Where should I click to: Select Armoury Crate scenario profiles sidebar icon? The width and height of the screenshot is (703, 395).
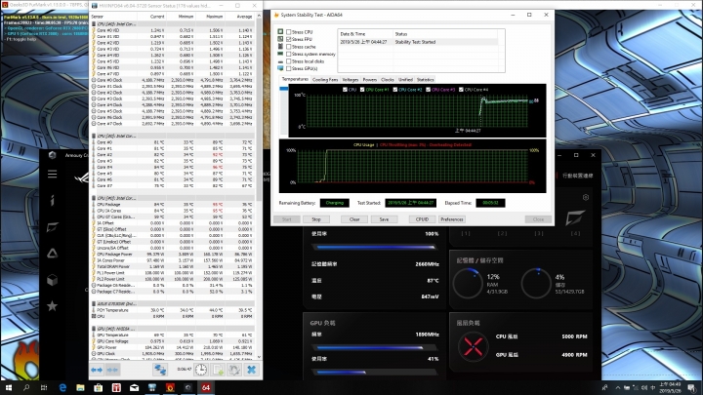click(x=53, y=227)
